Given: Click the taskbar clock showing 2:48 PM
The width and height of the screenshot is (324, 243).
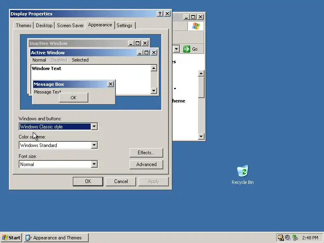Looking at the screenshot, I should point(310,238).
